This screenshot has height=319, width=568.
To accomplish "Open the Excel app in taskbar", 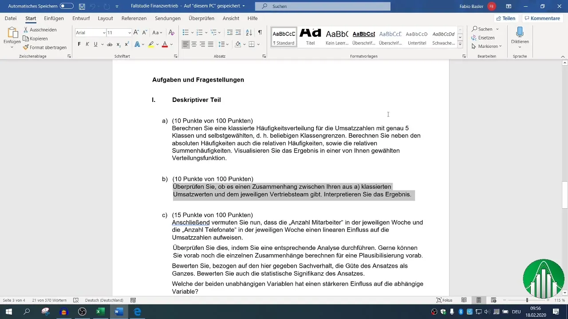I will [100, 312].
